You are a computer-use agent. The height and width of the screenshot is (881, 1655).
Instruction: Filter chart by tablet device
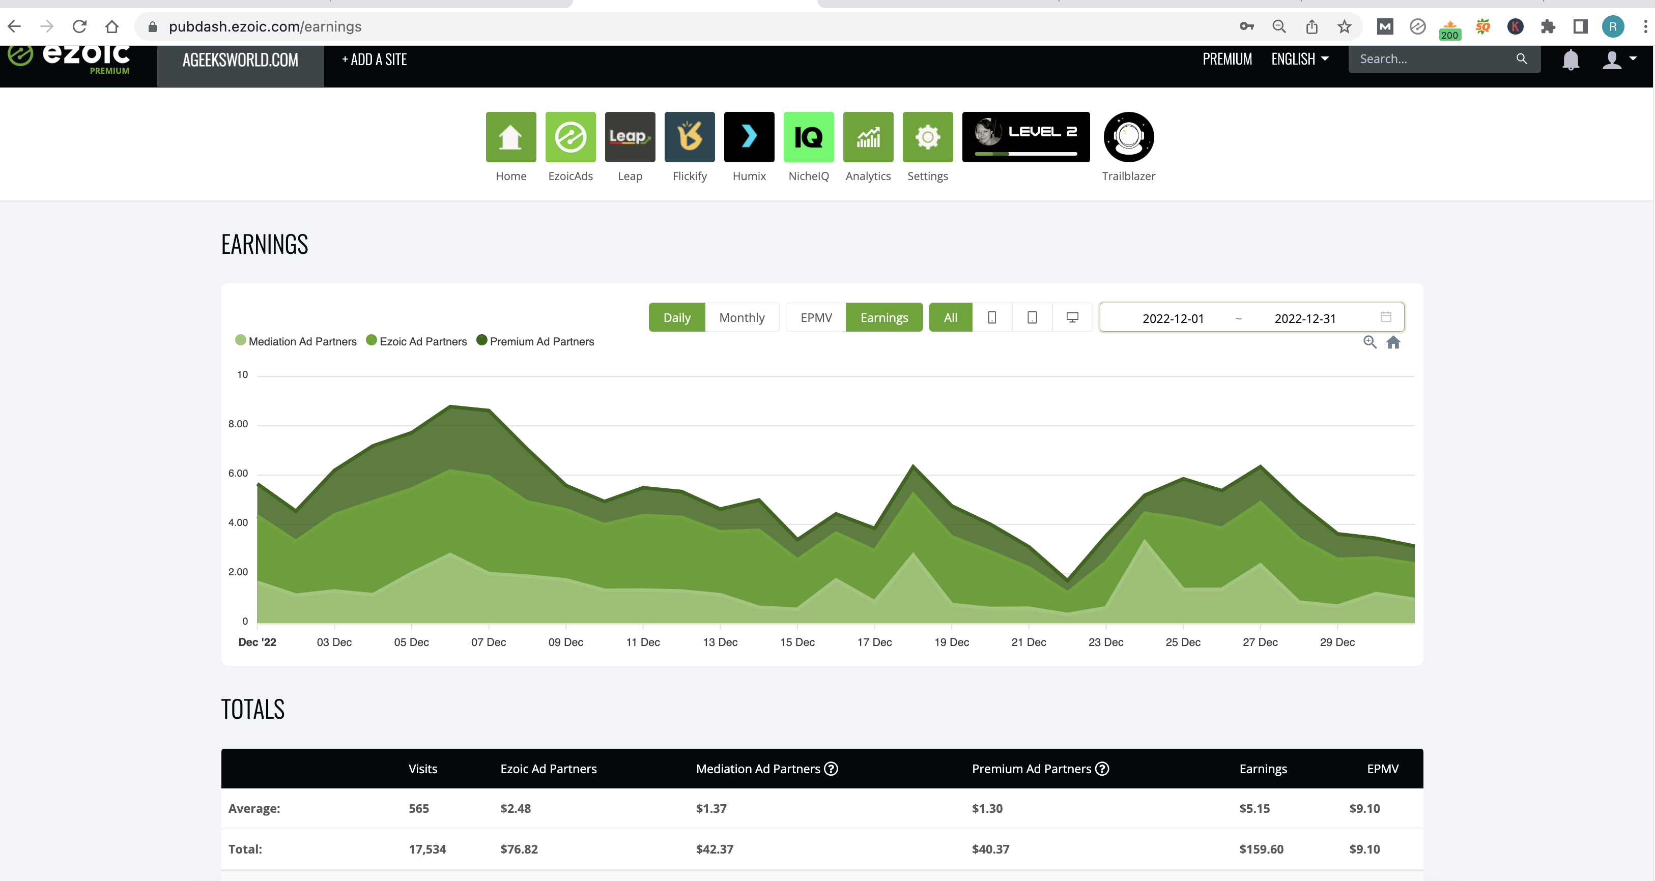[x=1032, y=317]
